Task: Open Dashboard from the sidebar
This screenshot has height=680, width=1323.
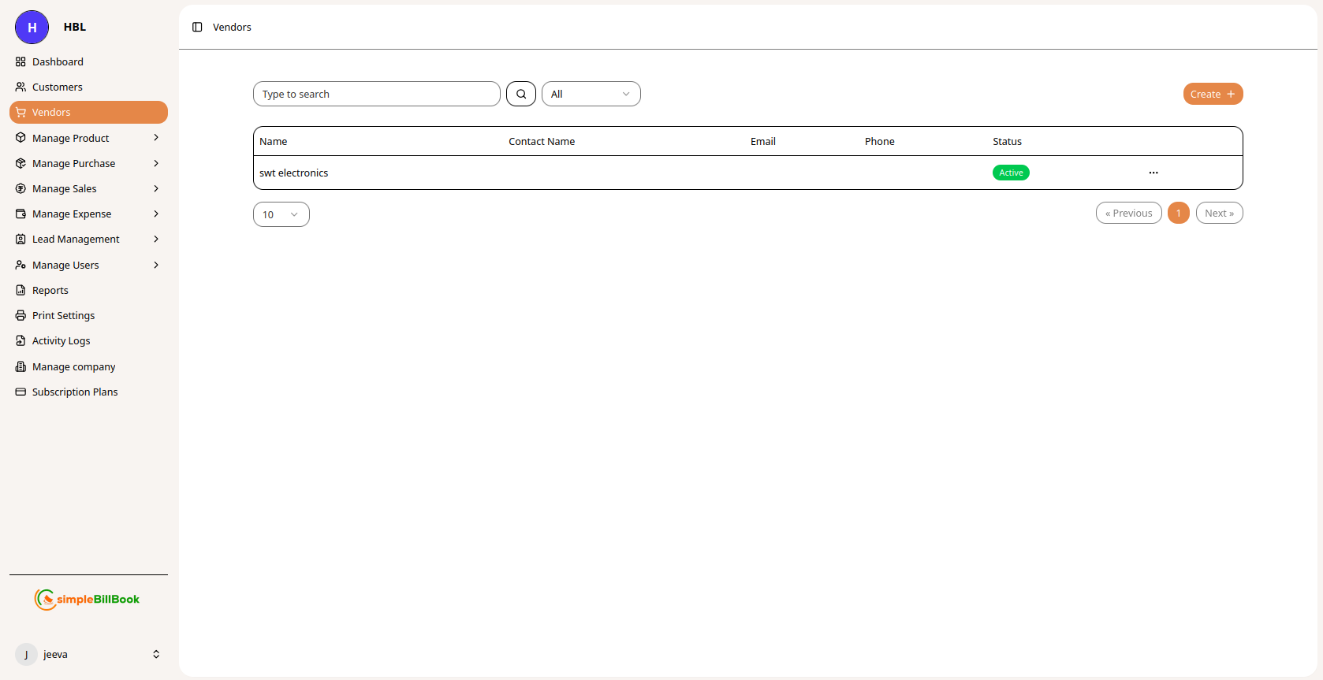Action: point(58,61)
